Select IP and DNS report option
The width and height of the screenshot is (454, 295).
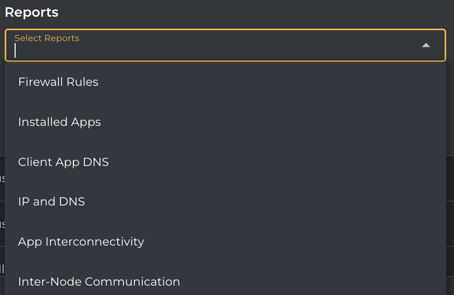[x=52, y=202]
